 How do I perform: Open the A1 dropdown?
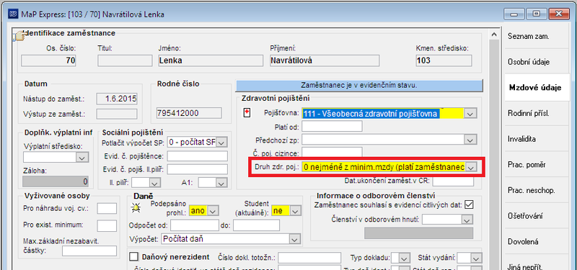(221, 183)
